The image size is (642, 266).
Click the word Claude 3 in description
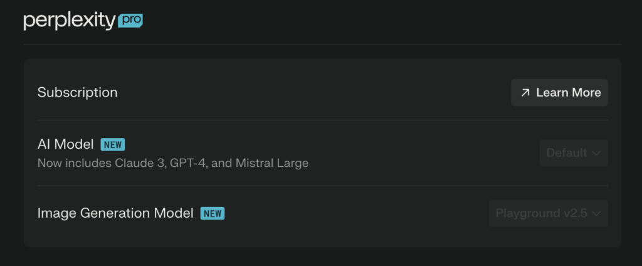(139, 163)
